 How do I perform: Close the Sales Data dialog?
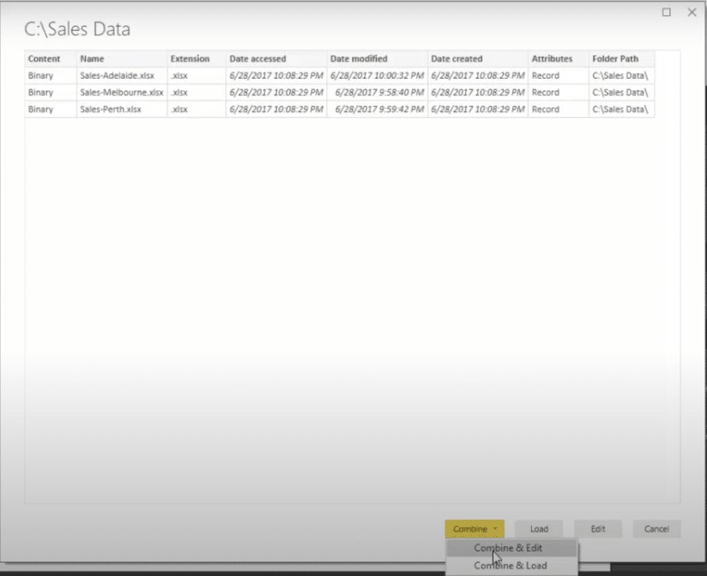pyautogui.click(x=692, y=12)
